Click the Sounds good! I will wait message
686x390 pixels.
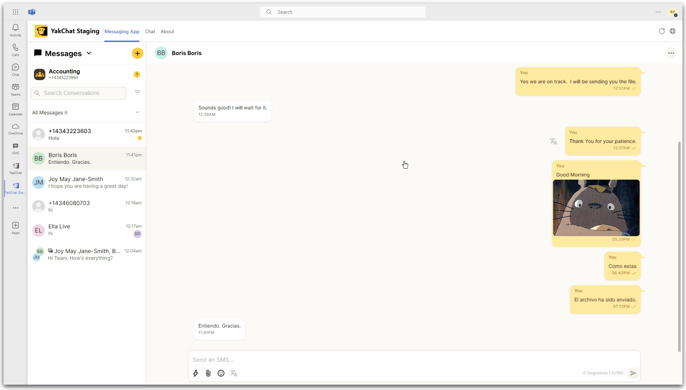point(233,111)
